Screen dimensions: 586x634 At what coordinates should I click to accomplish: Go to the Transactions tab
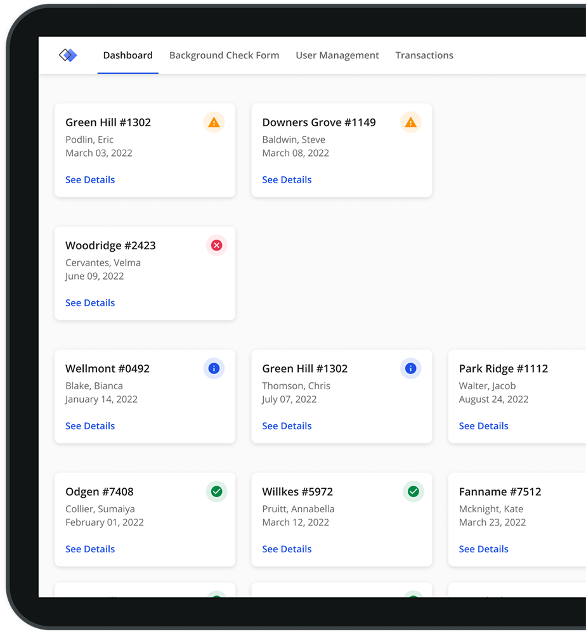(424, 55)
